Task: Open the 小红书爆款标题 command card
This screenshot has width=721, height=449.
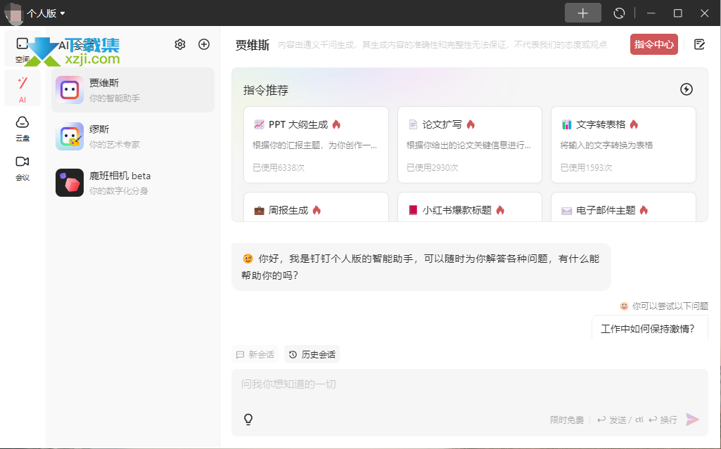Action: click(469, 207)
